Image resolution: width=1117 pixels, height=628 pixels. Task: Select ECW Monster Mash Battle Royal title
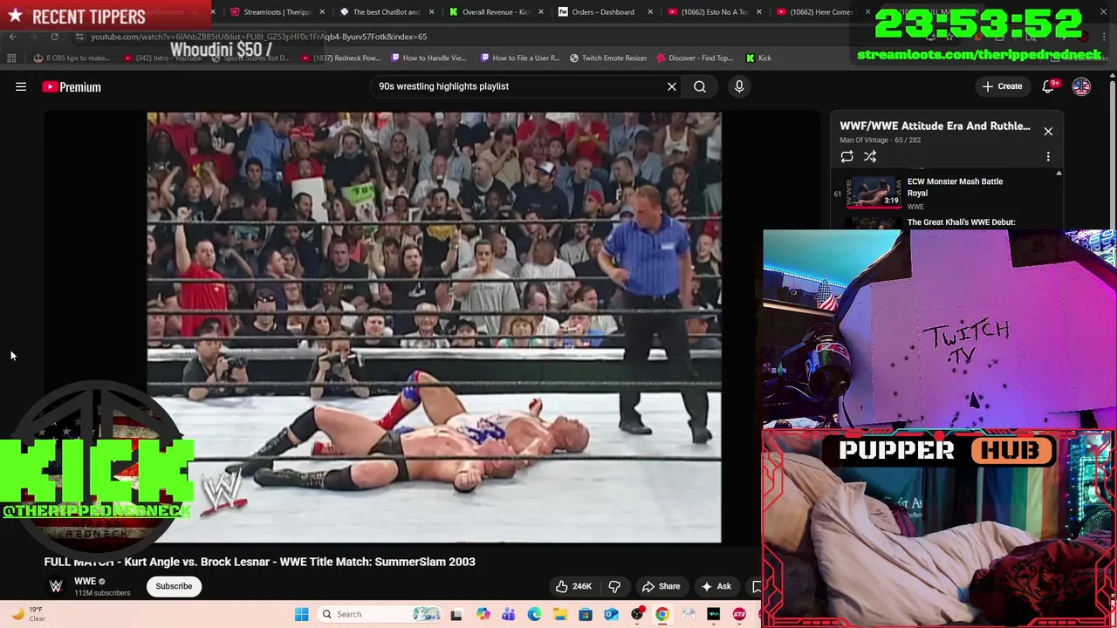coord(955,187)
